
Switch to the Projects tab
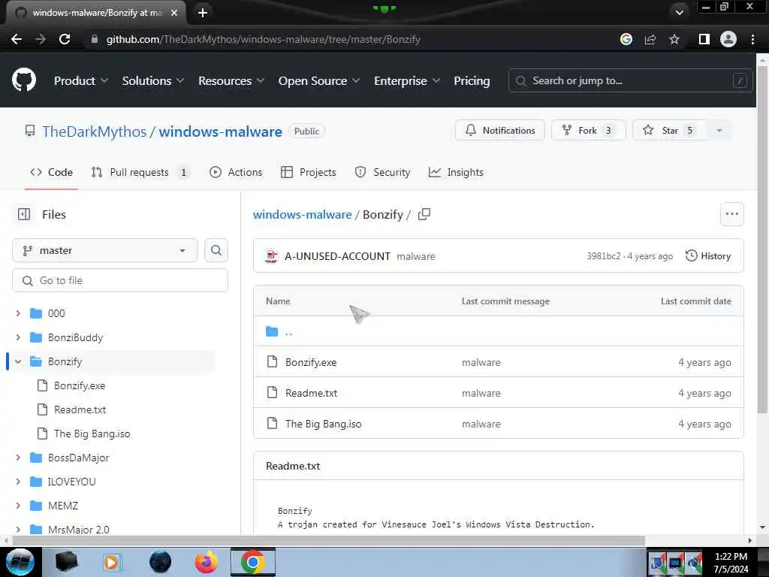pyautogui.click(x=309, y=172)
